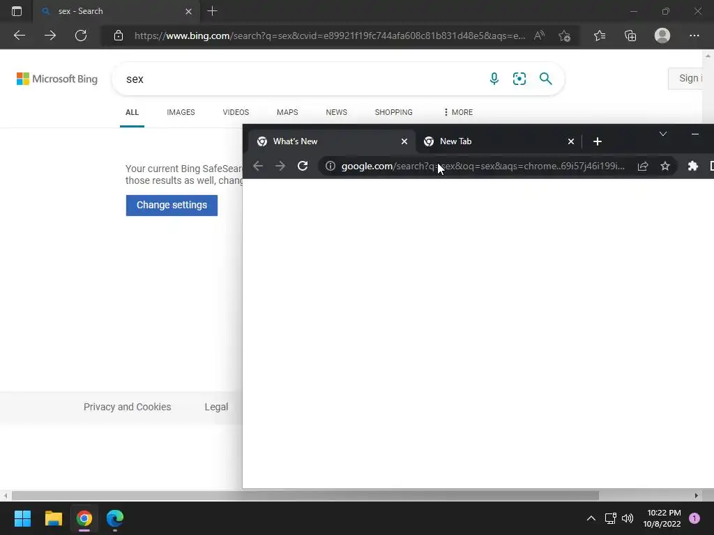This screenshot has height=535, width=714.
Task: Select Chrome What's New tab
Action: click(x=331, y=141)
